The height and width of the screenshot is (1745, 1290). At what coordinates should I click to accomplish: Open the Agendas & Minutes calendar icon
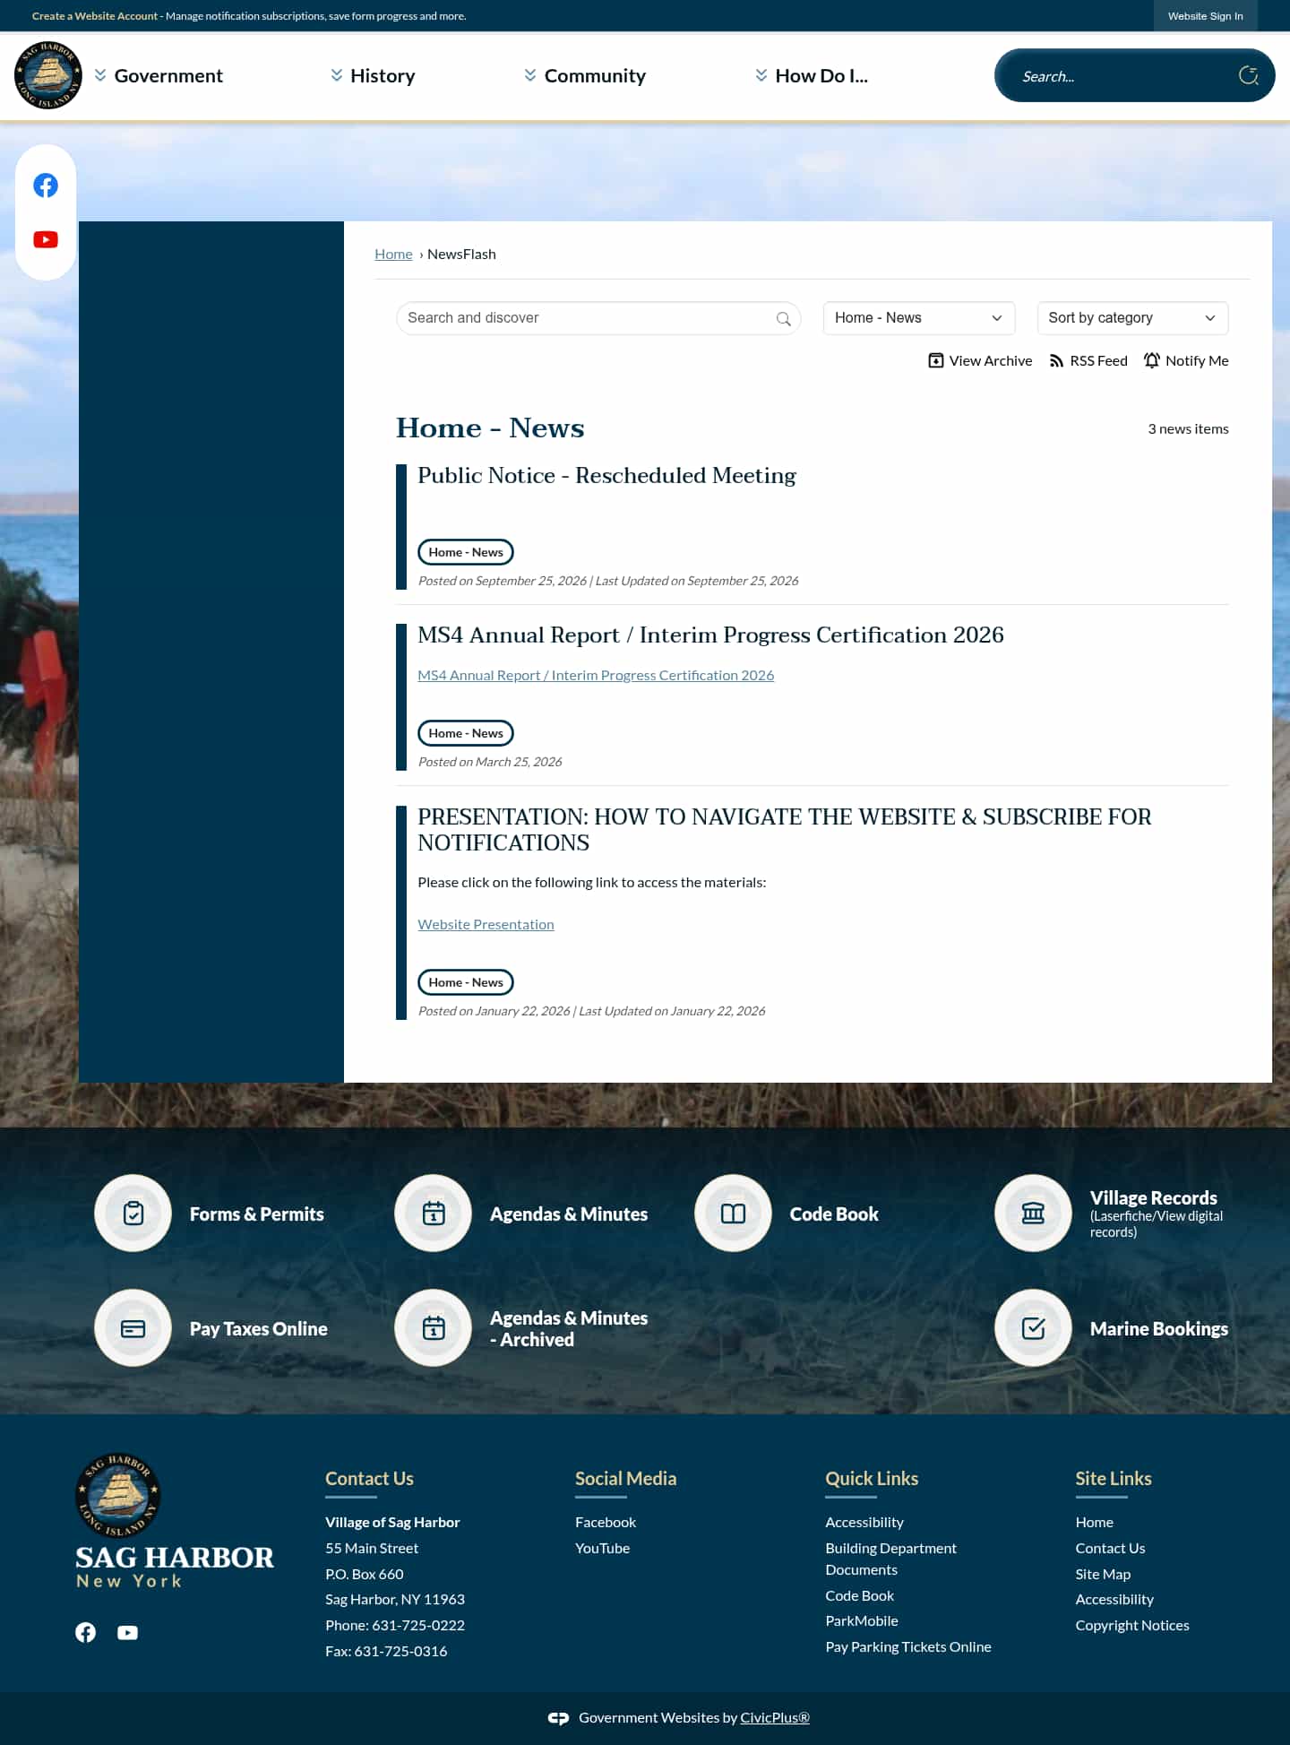[x=433, y=1214]
